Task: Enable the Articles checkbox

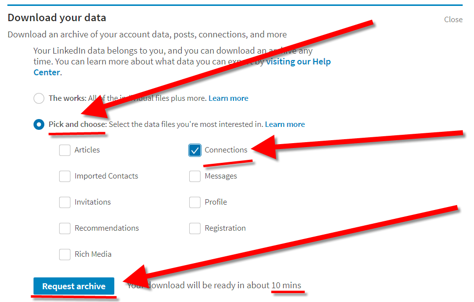Action: click(x=65, y=150)
